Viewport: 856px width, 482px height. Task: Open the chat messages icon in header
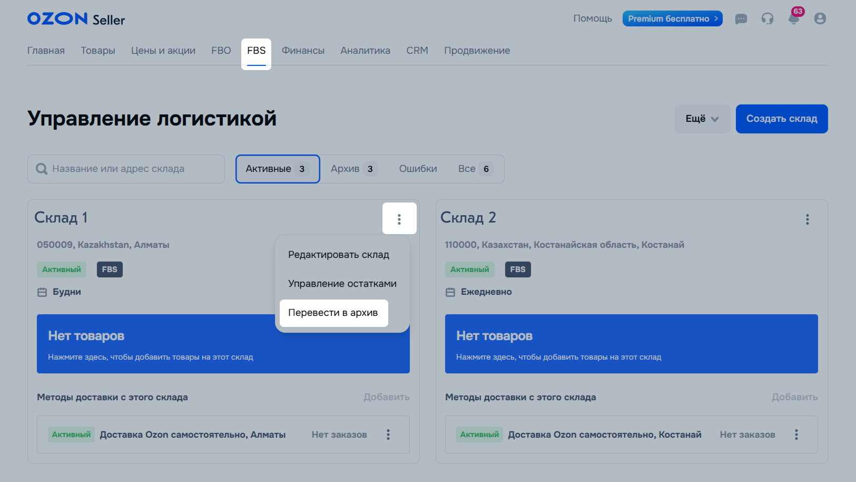741,19
